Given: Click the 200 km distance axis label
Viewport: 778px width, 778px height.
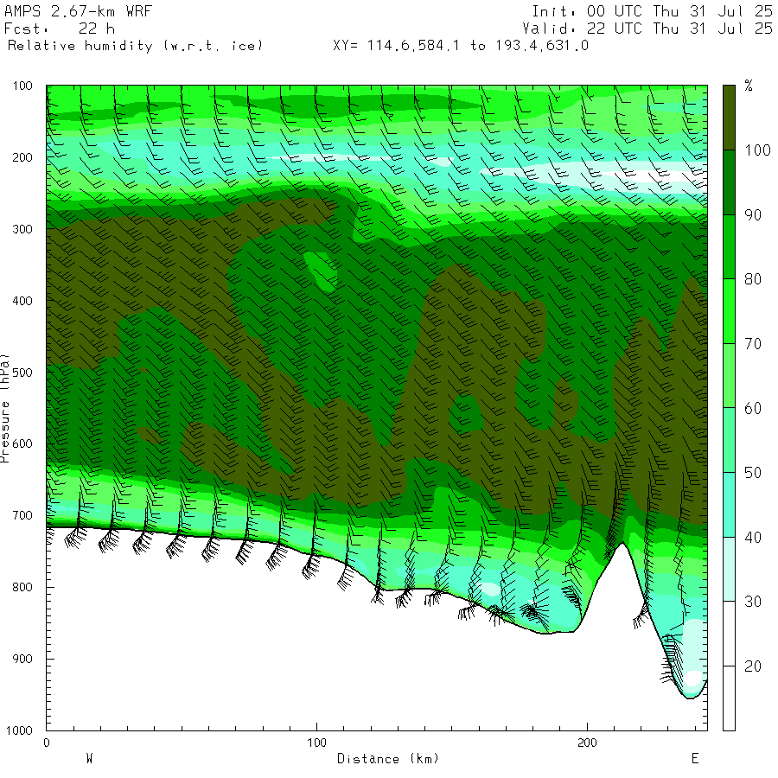Looking at the screenshot, I should pos(587,743).
